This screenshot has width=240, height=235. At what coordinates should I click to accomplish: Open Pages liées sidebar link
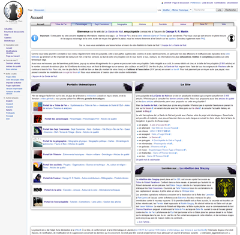pos(11,77)
